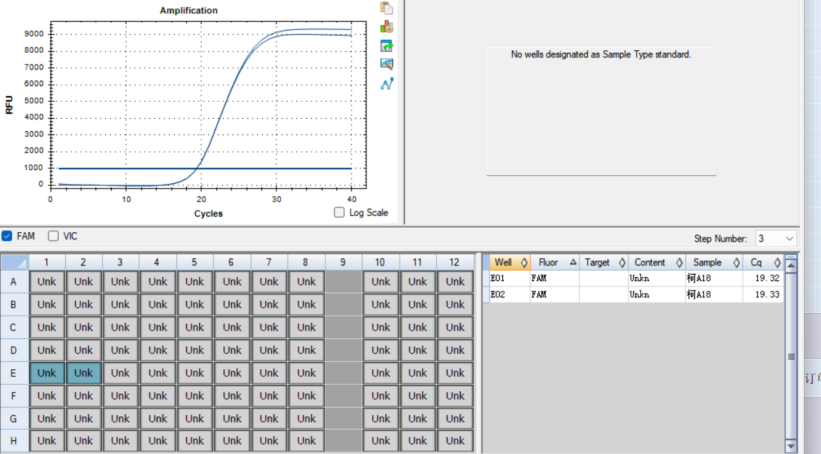
Task: Click the Sample column sort diamond
Action: (x=736, y=262)
